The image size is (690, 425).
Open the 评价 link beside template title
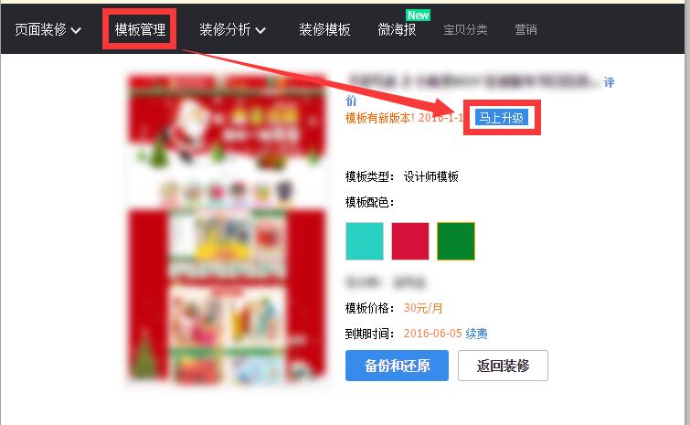click(609, 82)
